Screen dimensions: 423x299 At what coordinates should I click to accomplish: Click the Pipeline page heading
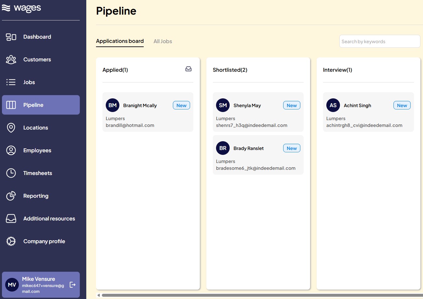click(116, 11)
